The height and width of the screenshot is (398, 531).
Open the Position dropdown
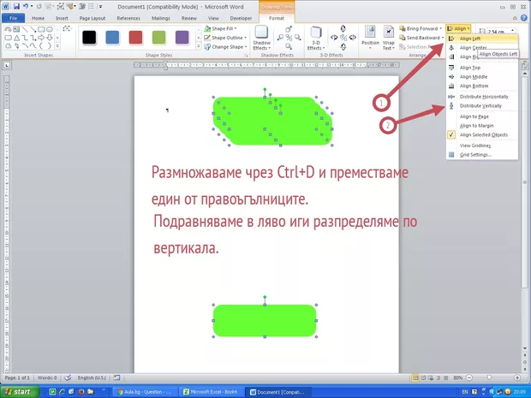(x=370, y=38)
